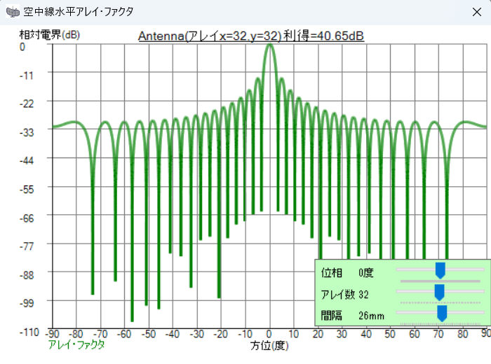Click the 間隔 slider handle
Viewport: 491px width, 364px height.
point(442,314)
